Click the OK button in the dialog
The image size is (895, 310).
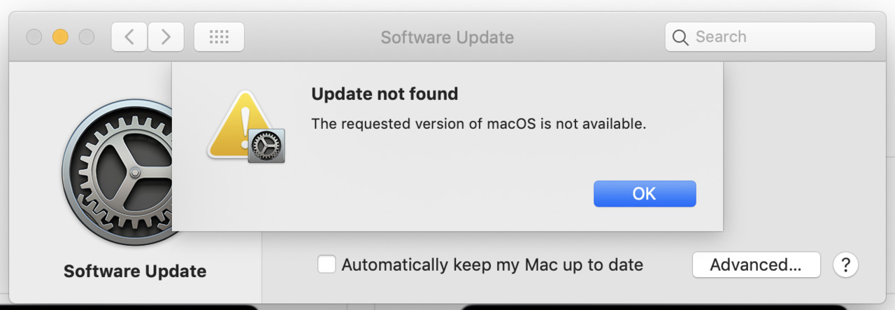[645, 194]
